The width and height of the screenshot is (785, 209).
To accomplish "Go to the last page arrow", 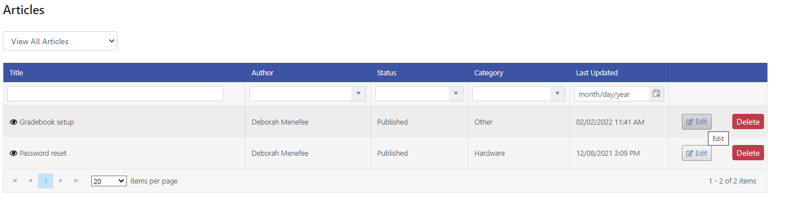I will pyautogui.click(x=76, y=181).
